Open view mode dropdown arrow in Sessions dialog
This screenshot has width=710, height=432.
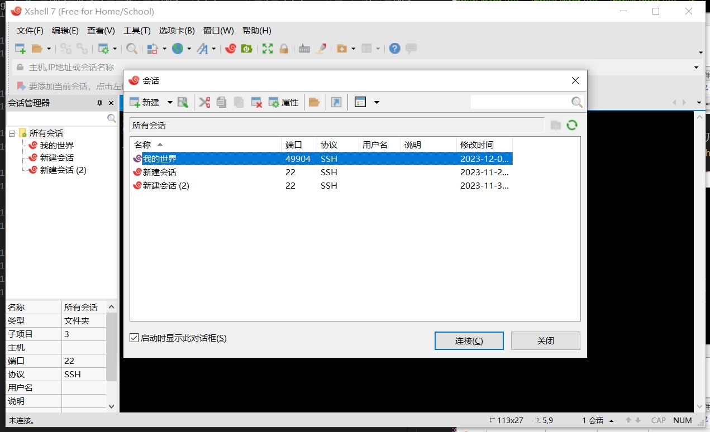[x=377, y=102]
